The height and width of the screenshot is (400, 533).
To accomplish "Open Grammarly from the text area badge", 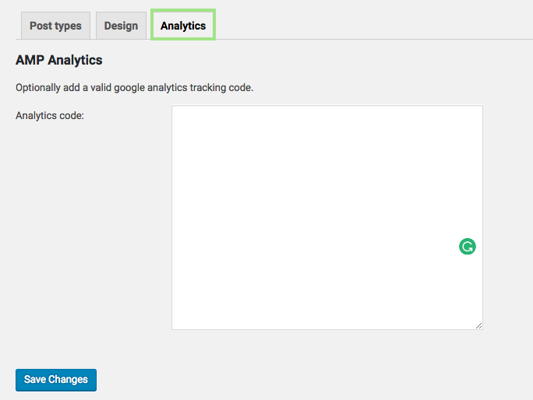I will point(468,247).
